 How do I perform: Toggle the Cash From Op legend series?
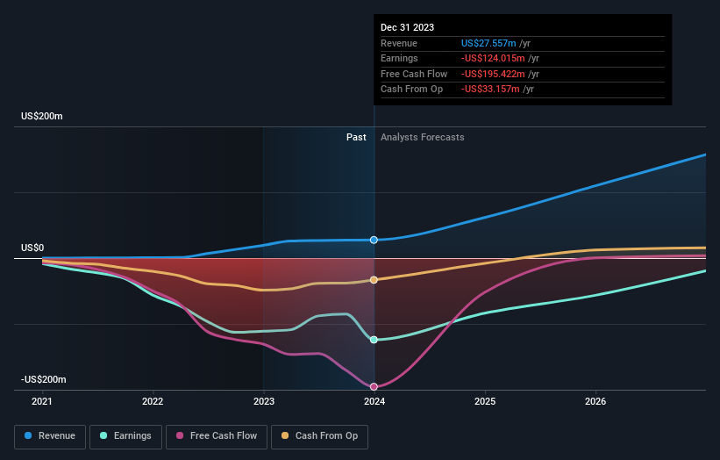(x=319, y=436)
